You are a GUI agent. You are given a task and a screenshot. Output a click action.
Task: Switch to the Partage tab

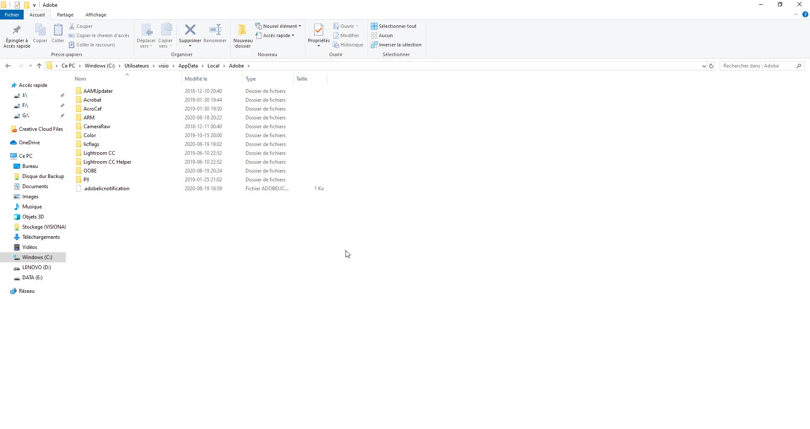coord(65,15)
